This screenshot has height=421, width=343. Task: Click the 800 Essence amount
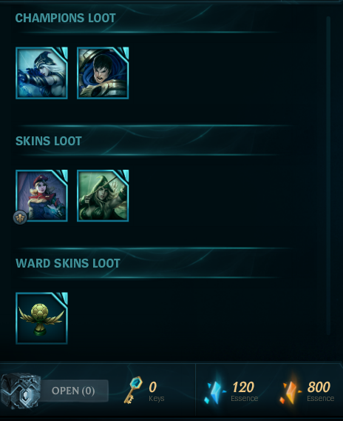pos(320,391)
